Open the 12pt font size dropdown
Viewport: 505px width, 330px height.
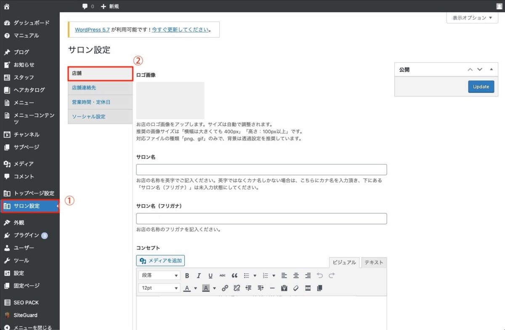coord(159,288)
